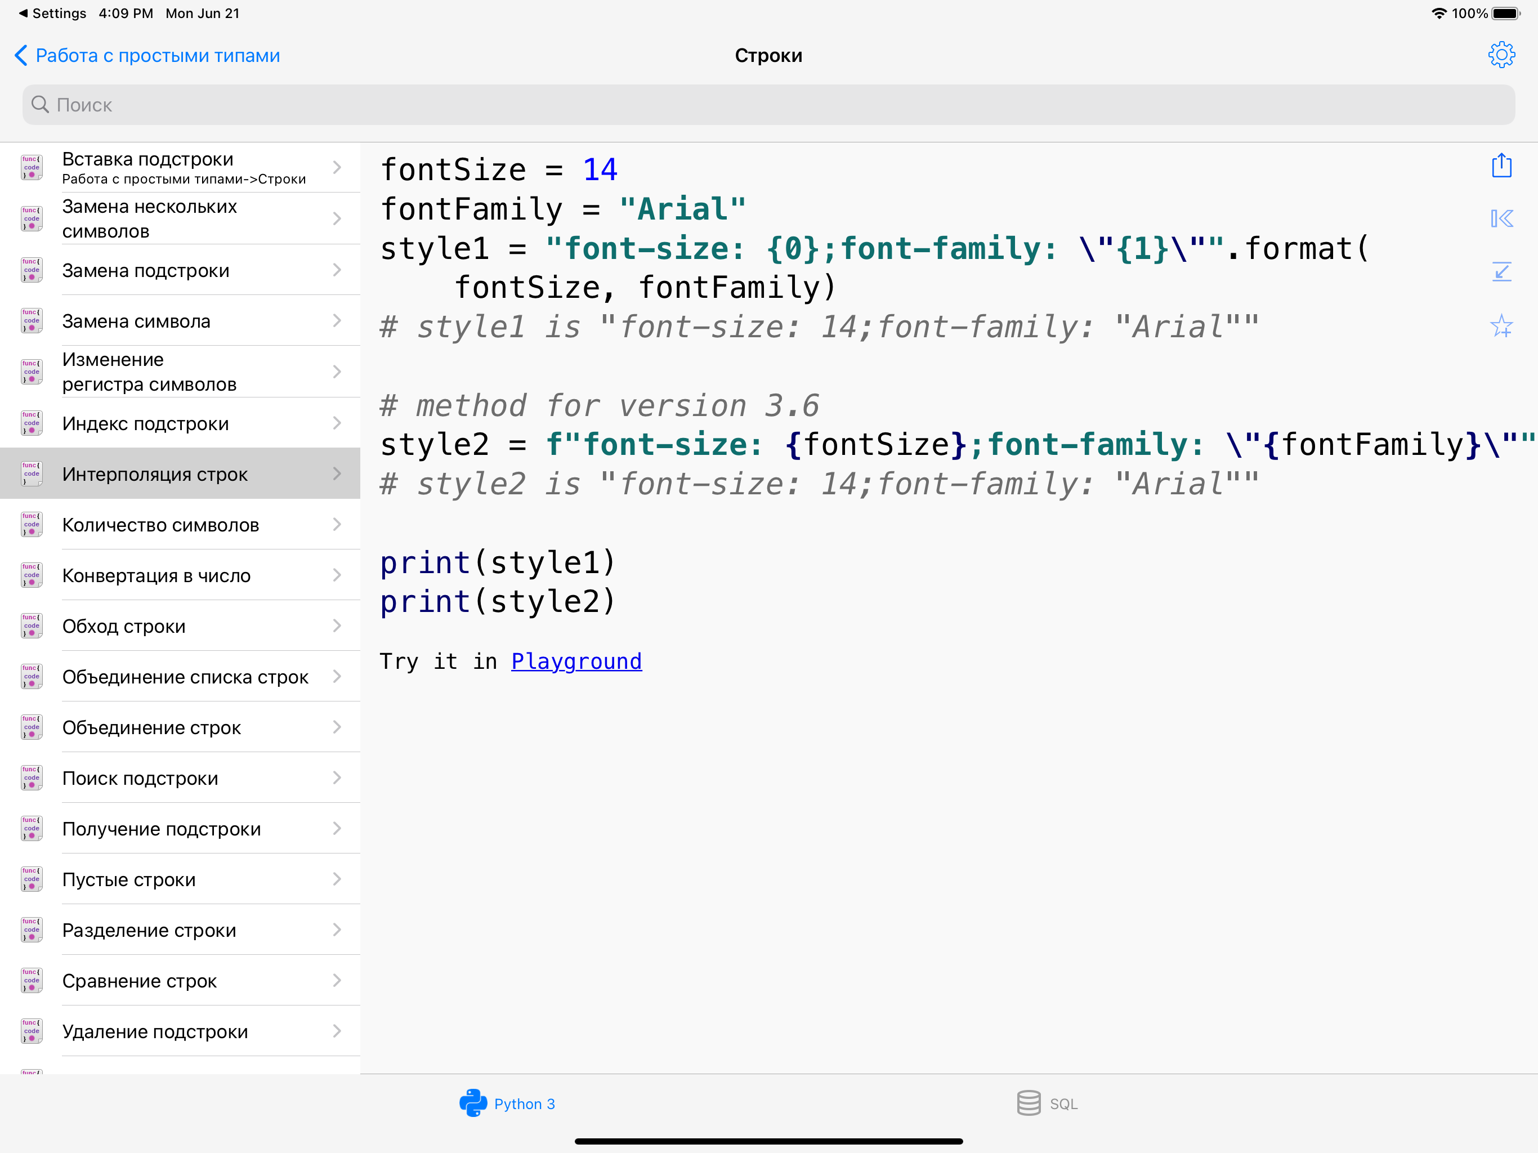The height and width of the screenshot is (1153, 1538).
Task: Click the collapse-to-start arrow icon
Action: 1501,219
